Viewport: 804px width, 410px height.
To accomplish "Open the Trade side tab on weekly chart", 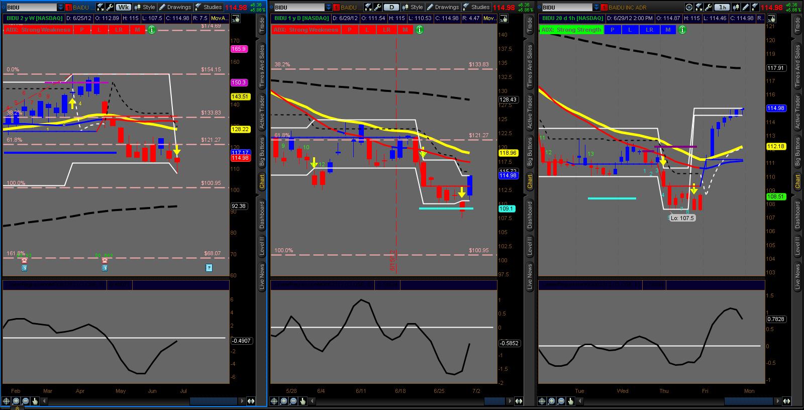I will click(262, 25).
